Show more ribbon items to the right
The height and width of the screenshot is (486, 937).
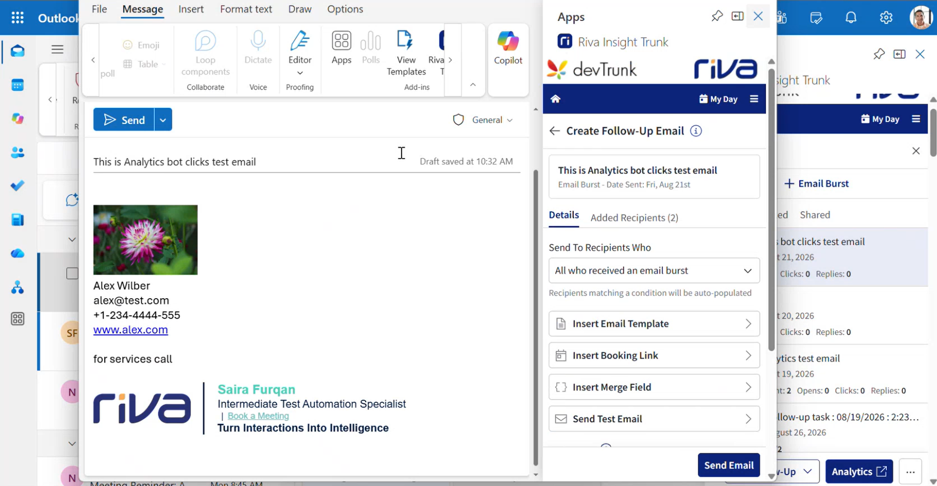pos(450,60)
